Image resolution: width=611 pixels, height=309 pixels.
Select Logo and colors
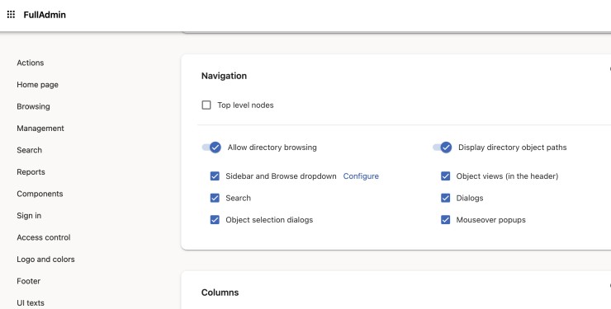[45, 260]
